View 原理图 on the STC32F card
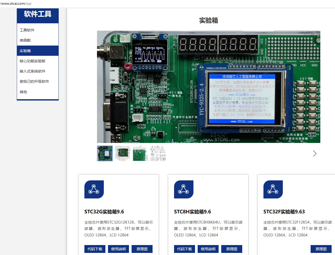Viewport: 335px width, 255px height. tap(321, 249)
